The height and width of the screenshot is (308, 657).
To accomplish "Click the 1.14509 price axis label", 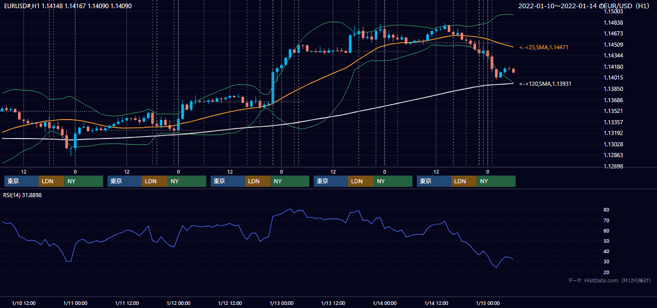I will tap(613, 45).
